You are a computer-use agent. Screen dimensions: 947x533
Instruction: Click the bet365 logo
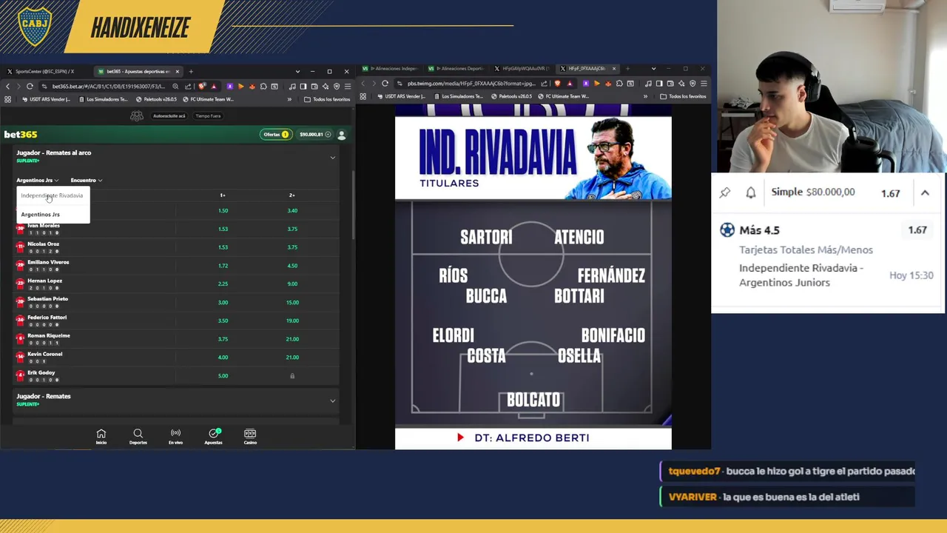[21, 134]
